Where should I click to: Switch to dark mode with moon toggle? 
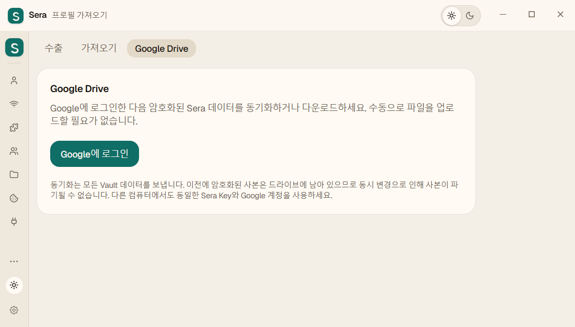[x=470, y=16]
